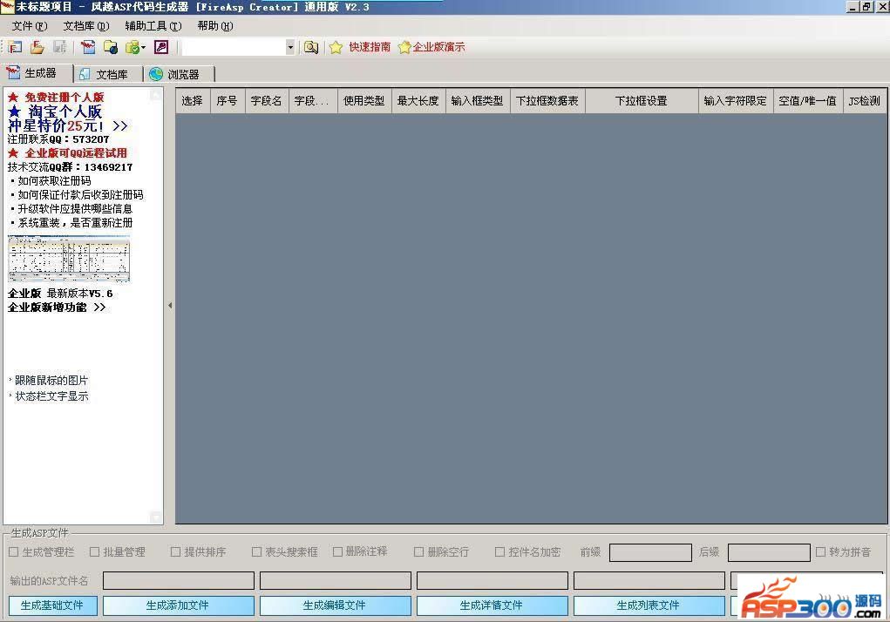Click the grayed-out save project icon
The height and width of the screenshot is (622, 890).
point(60,47)
